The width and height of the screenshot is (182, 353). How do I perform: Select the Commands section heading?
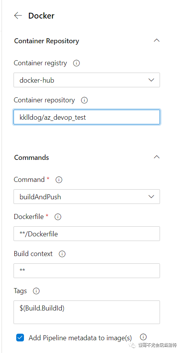point(32,157)
